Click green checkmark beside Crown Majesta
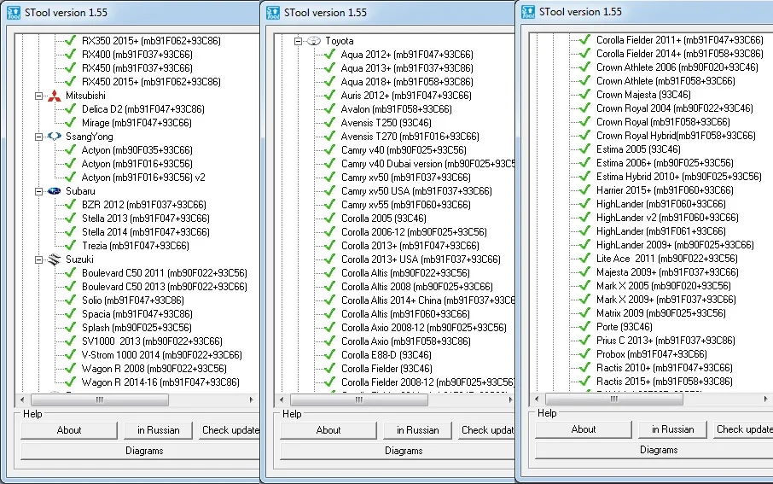Screen dimensions: 773x484 coord(585,94)
